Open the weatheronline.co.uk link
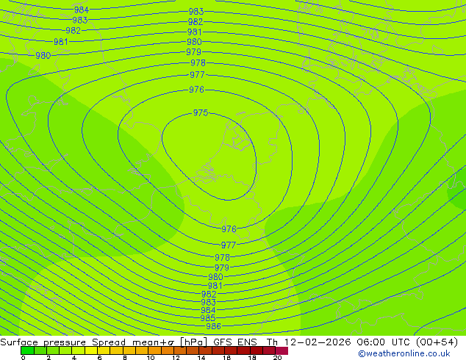The image size is (466, 360). tap(404, 353)
